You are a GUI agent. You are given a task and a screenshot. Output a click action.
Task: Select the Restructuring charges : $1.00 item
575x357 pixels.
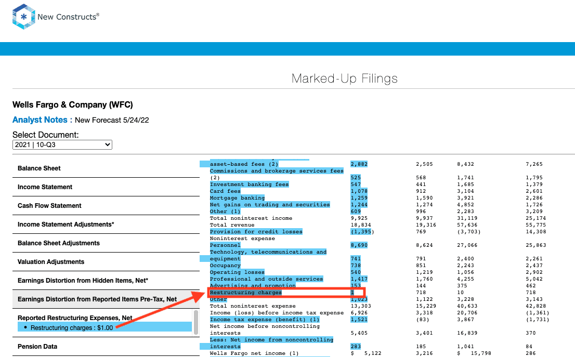[104, 327]
